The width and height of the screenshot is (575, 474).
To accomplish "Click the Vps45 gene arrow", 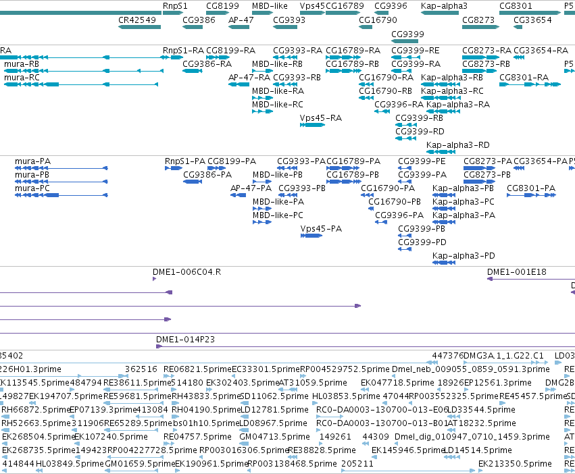I will pyautogui.click(x=312, y=13).
